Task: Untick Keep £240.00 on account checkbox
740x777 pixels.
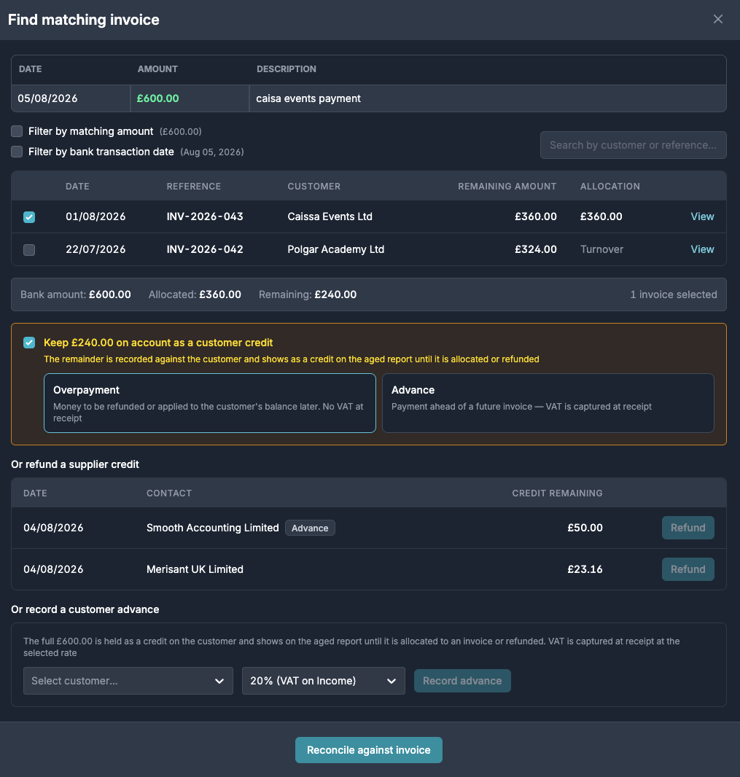Action: pos(29,343)
